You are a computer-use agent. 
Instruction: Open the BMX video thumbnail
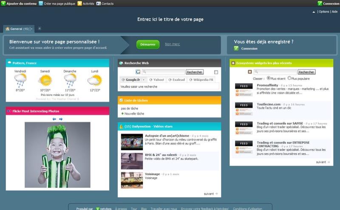click(x=132, y=161)
